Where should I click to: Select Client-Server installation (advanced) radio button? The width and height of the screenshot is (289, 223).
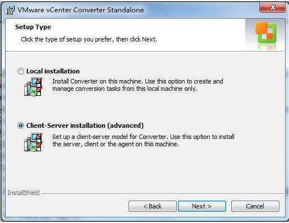point(21,126)
